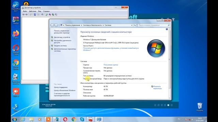Launch Internet Explorer from taskbar
Screen dimensions: 218x122
click(23, 119)
